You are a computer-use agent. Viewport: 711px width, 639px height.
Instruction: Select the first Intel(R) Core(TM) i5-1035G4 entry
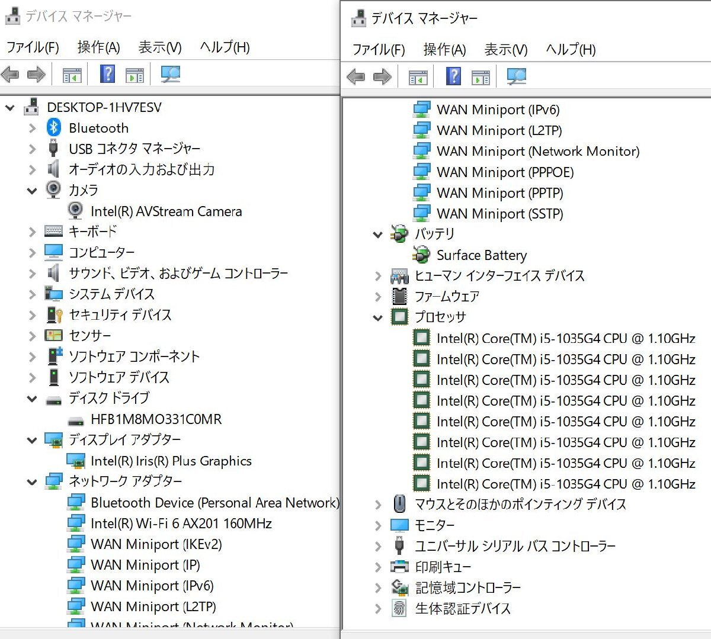[x=566, y=339]
